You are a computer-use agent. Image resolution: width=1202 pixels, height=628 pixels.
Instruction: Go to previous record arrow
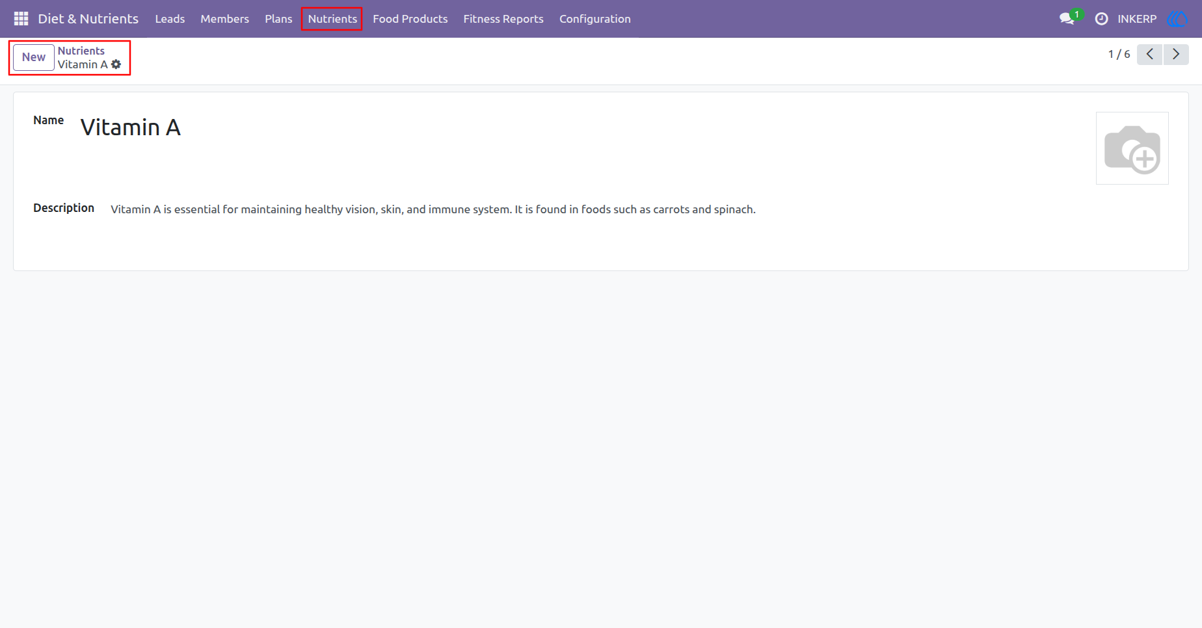point(1149,55)
